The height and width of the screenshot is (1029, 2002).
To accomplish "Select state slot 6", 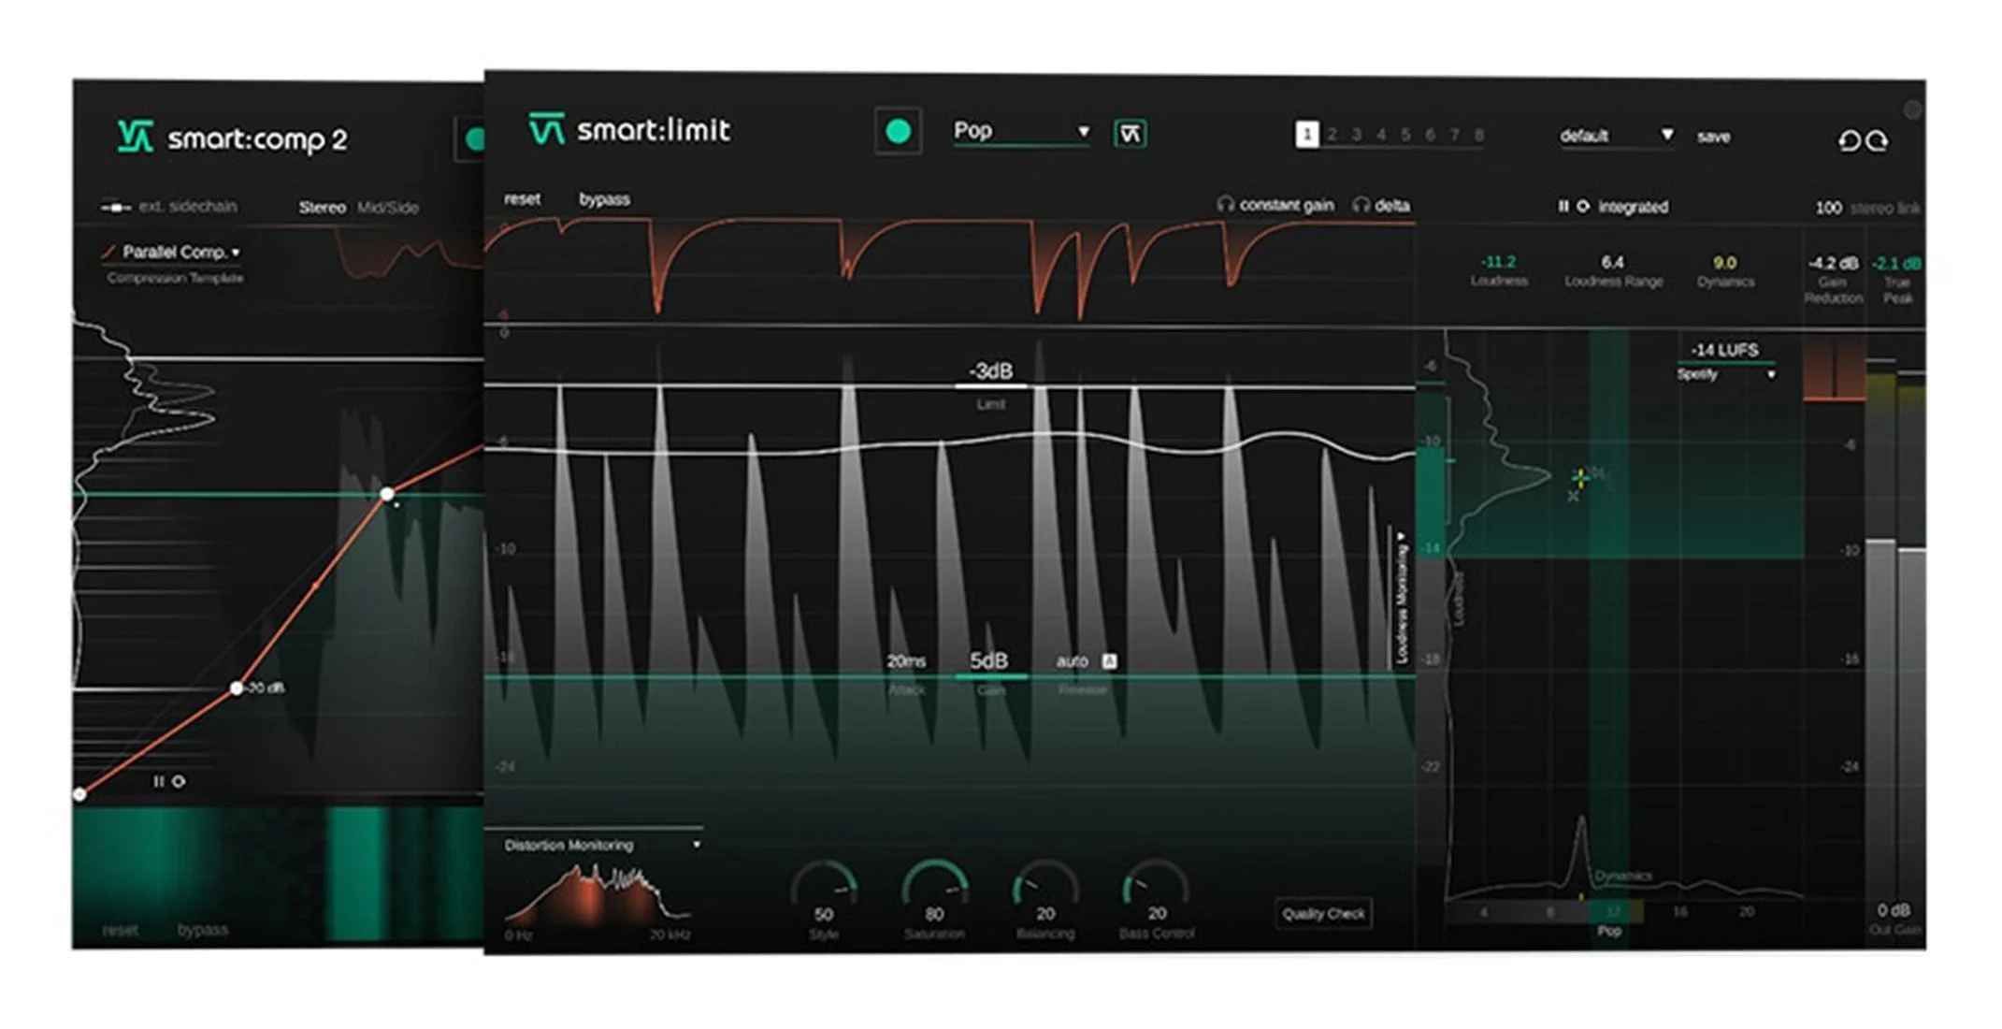I will (1430, 136).
